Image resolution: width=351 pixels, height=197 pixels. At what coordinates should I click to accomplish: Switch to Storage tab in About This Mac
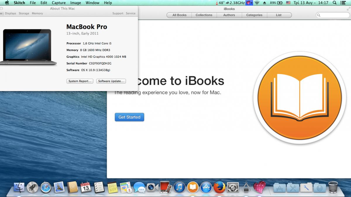pos(24,13)
